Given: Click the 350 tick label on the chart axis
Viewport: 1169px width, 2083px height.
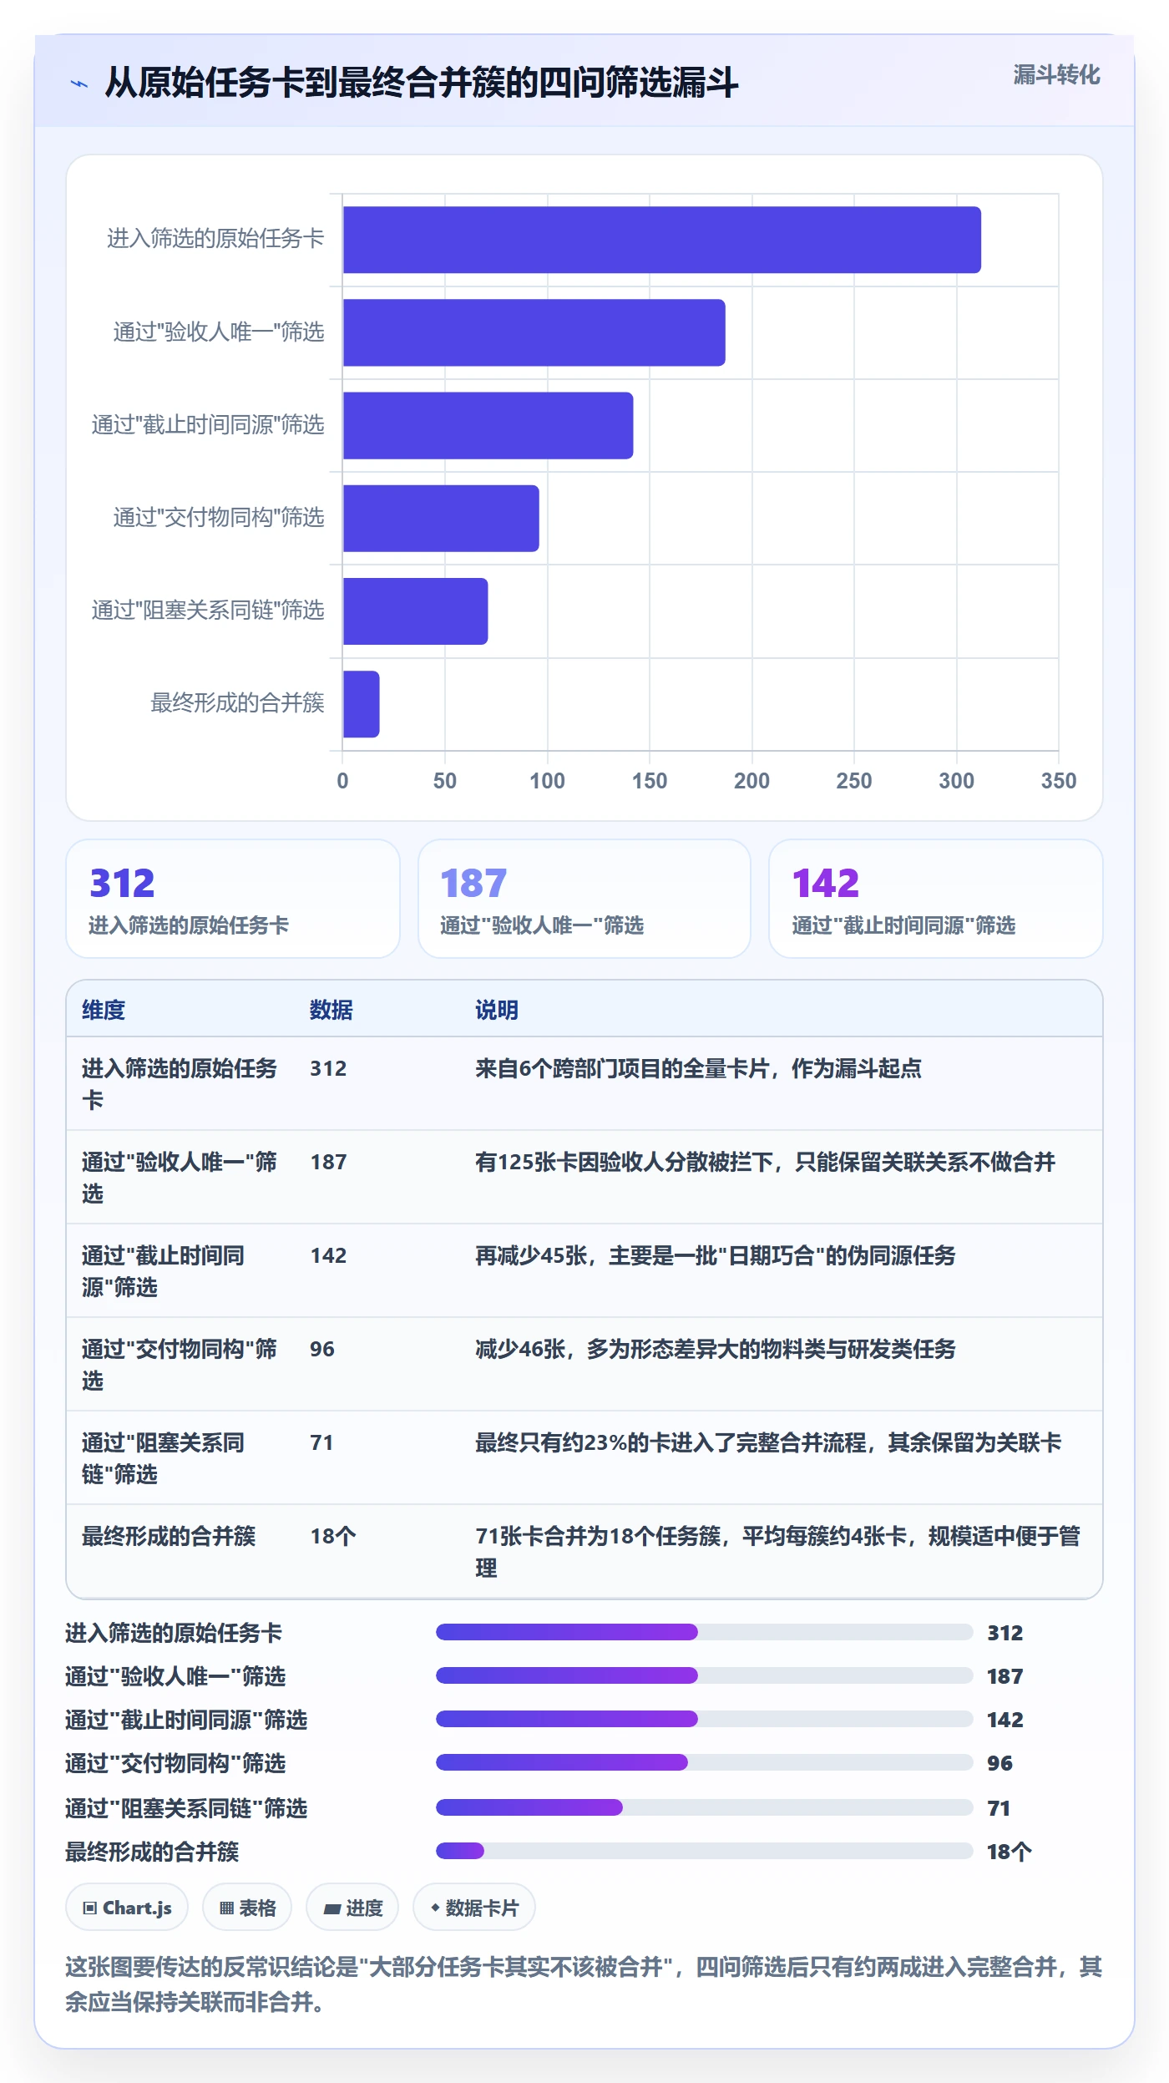Looking at the screenshot, I should click(x=1058, y=781).
